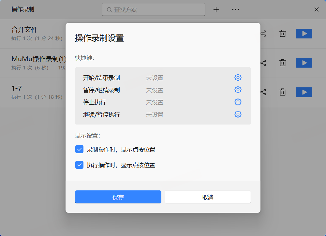This screenshot has width=326, height=236.
Task: Click the 取消 button
Action: pos(208,197)
